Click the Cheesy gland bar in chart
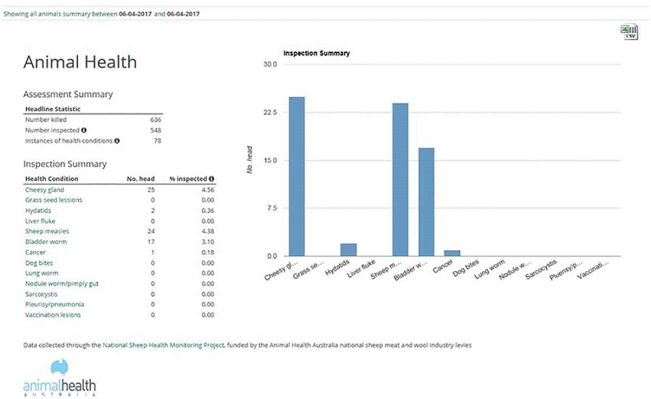Screen dimensions: 651x399 (297, 176)
